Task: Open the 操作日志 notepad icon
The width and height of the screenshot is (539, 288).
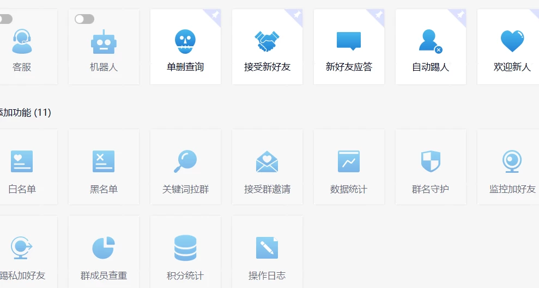Action: click(267, 248)
